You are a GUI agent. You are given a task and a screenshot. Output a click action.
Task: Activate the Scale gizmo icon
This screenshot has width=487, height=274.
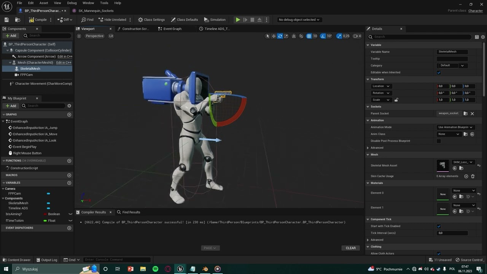pos(286,36)
